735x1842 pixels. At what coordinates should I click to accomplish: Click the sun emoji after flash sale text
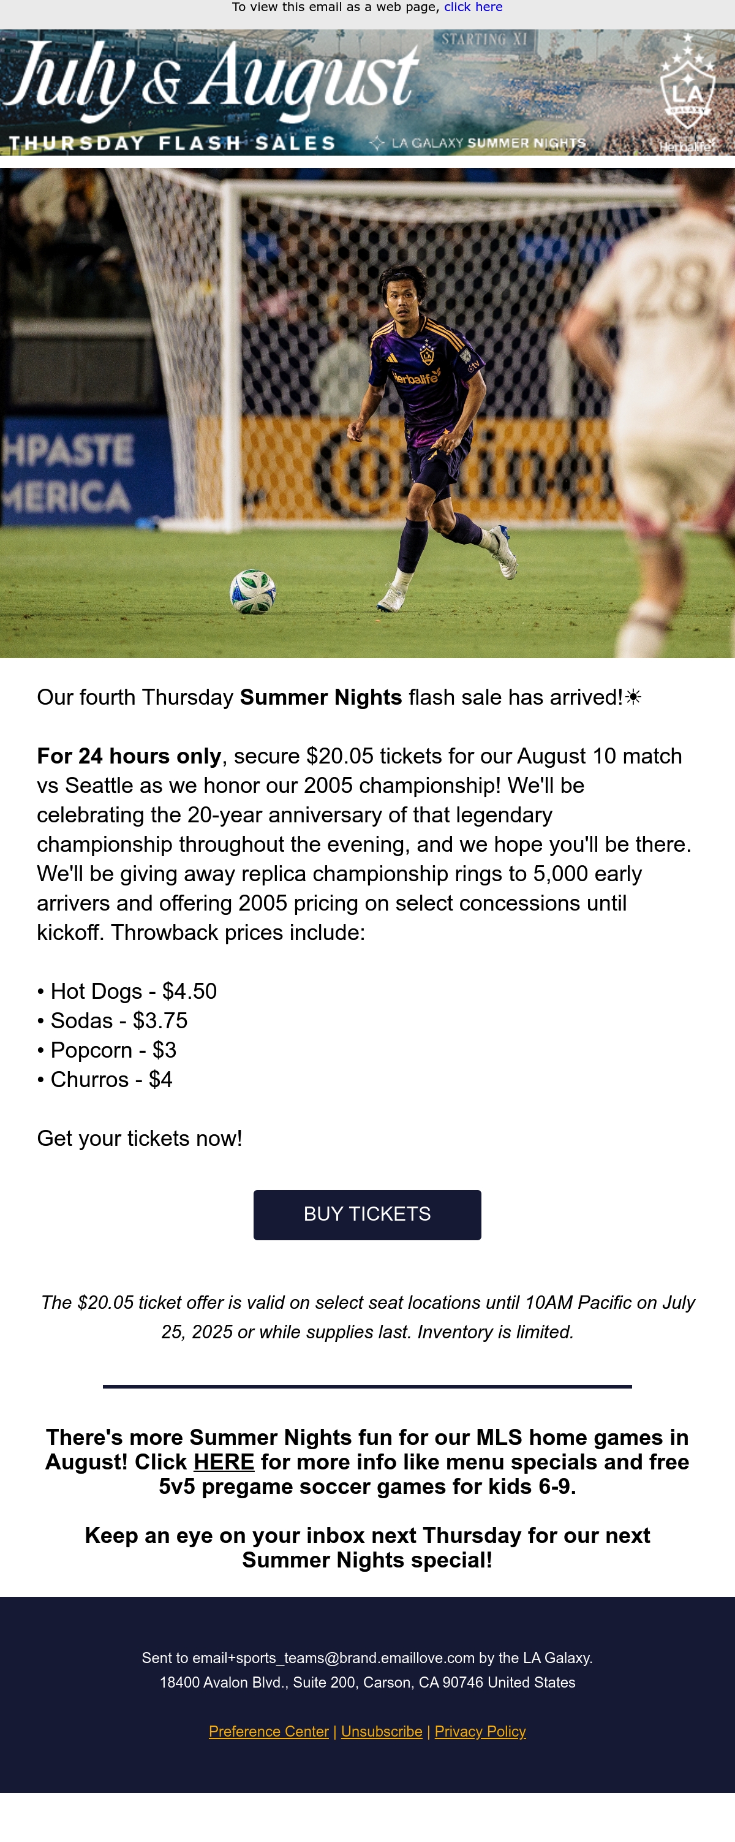[633, 697]
